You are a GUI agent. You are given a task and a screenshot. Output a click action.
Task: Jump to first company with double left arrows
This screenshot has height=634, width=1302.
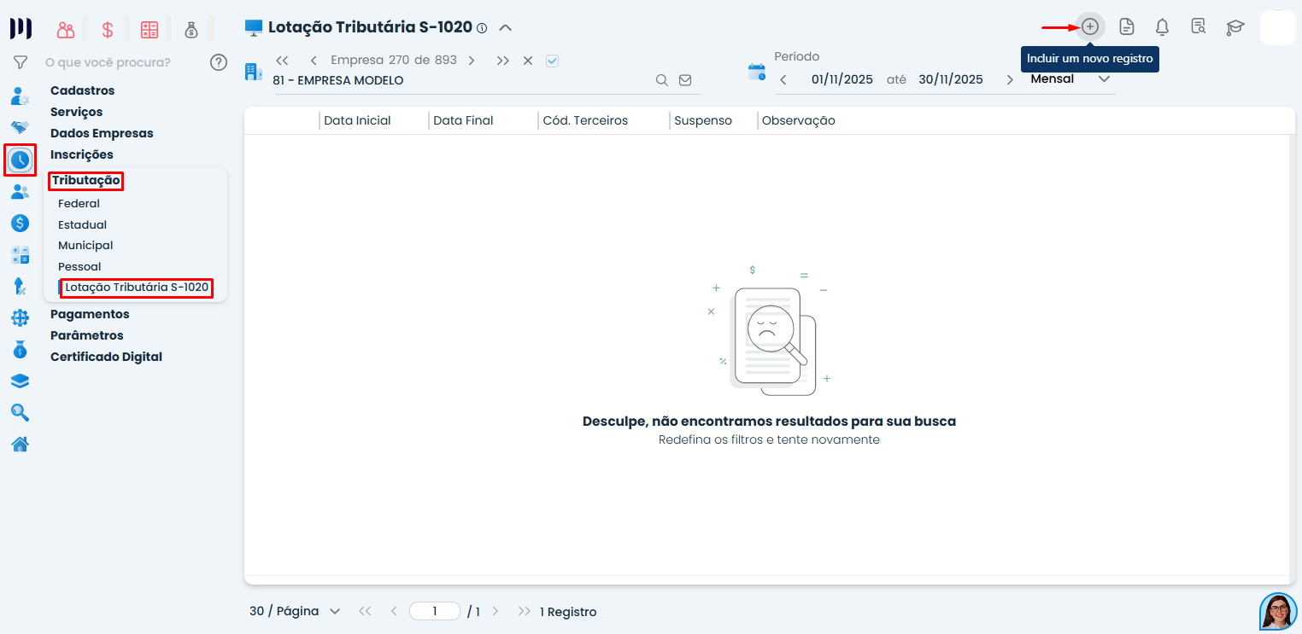282,61
